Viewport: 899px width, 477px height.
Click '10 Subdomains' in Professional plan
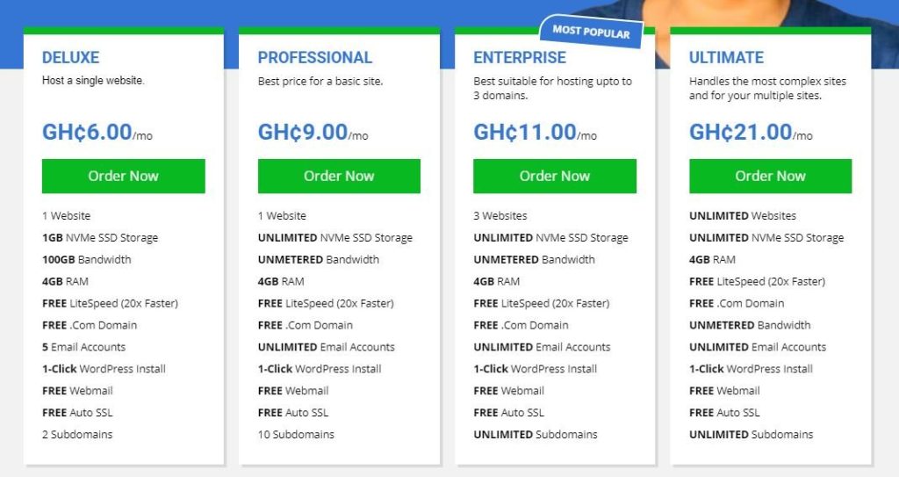pos(296,435)
